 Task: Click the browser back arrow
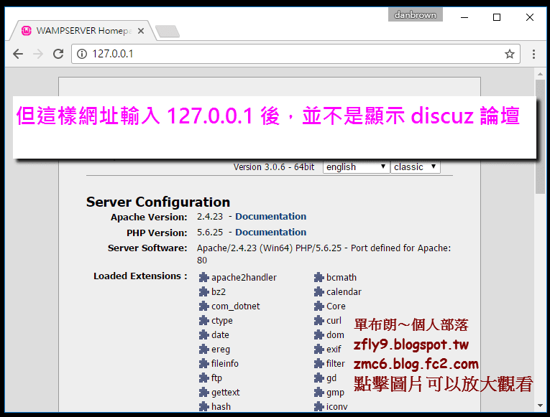(x=18, y=54)
